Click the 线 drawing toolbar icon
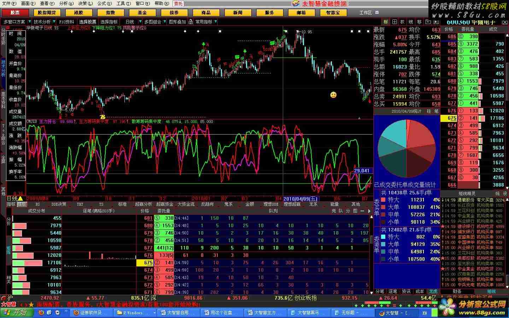Image resolution: width=509 pixels, height=318 pixels. [x=411, y=22]
